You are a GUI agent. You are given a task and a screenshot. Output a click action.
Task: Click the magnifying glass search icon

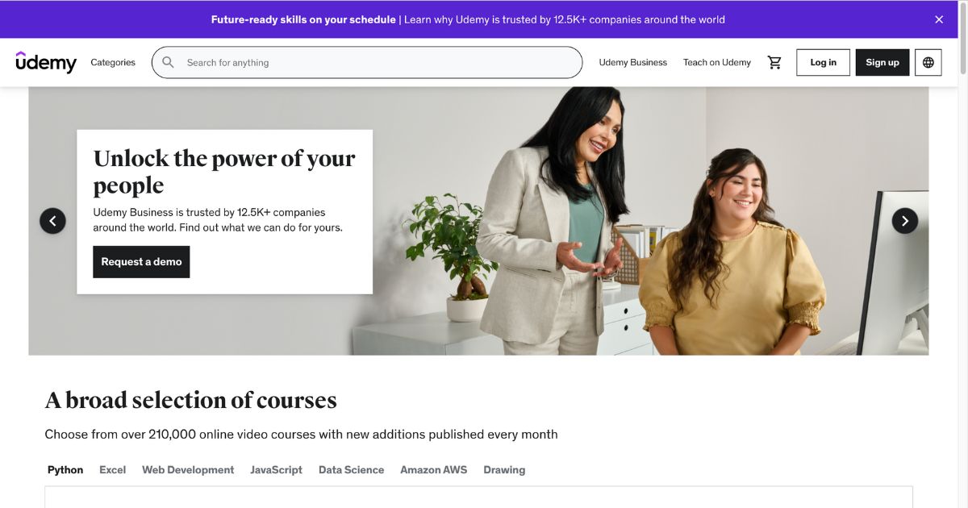tap(168, 62)
